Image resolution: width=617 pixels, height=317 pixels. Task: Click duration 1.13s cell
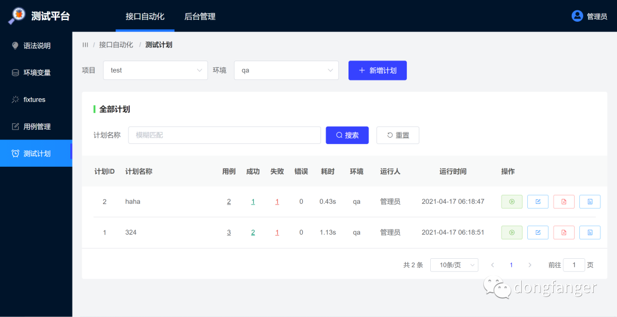(327, 232)
